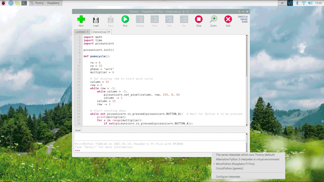Click the comment '# Start counting down'
Image resolution: width=324 pixels, height=182 pixels.
pyautogui.click(x=108, y=111)
